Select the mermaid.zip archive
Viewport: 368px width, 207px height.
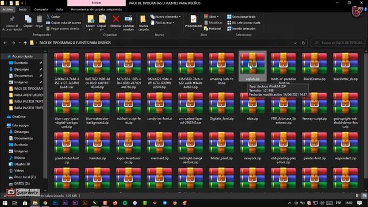pos(159,146)
